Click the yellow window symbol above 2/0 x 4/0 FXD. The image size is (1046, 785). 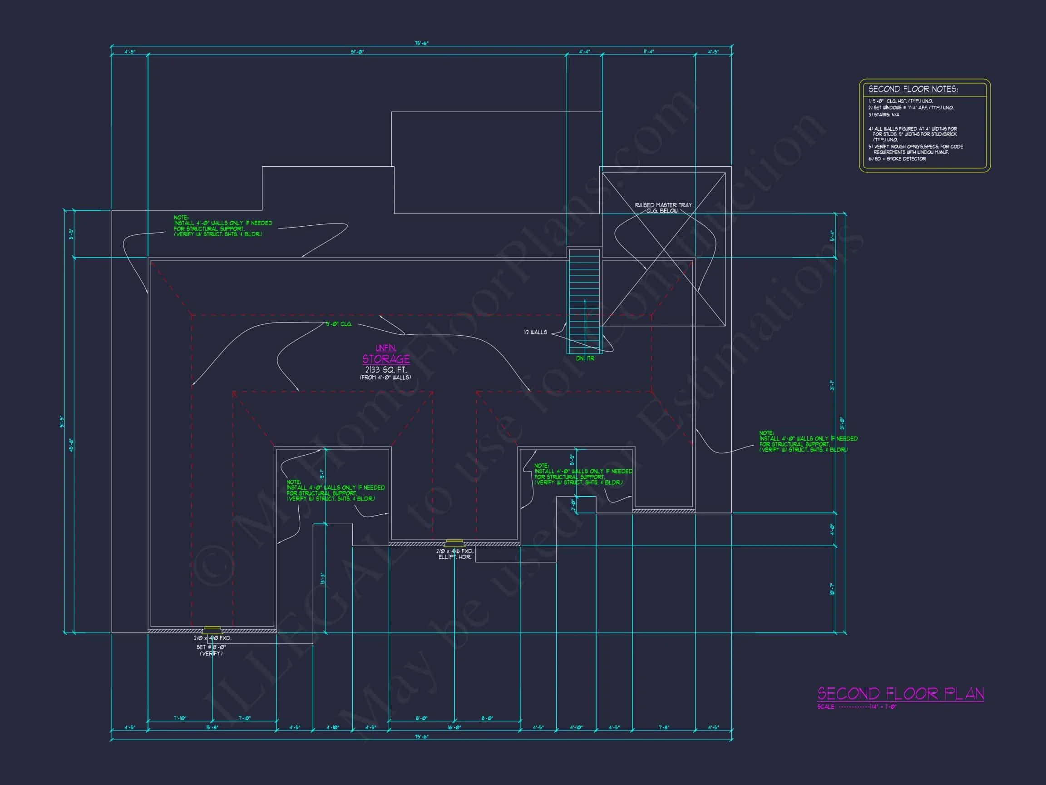tap(212, 630)
